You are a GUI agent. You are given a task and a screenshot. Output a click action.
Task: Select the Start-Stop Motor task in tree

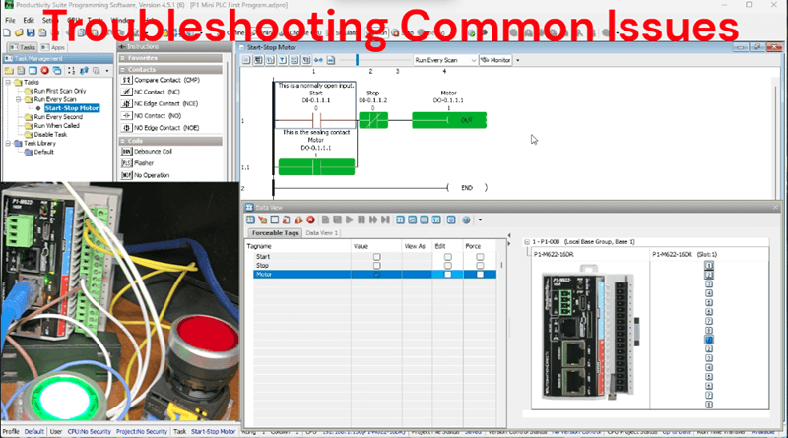pos(71,108)
